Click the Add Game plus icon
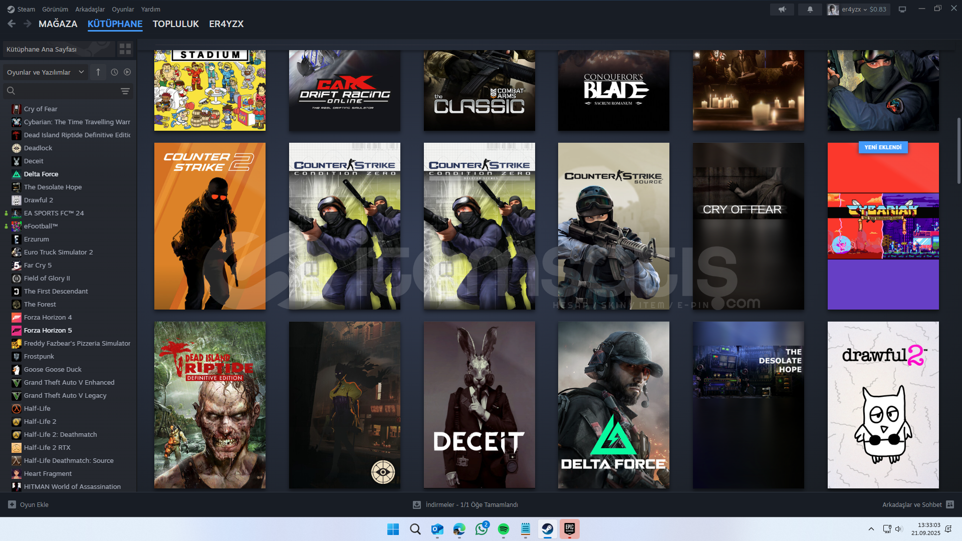The width and height of the screenshot is (962, 541). point(12,504)
